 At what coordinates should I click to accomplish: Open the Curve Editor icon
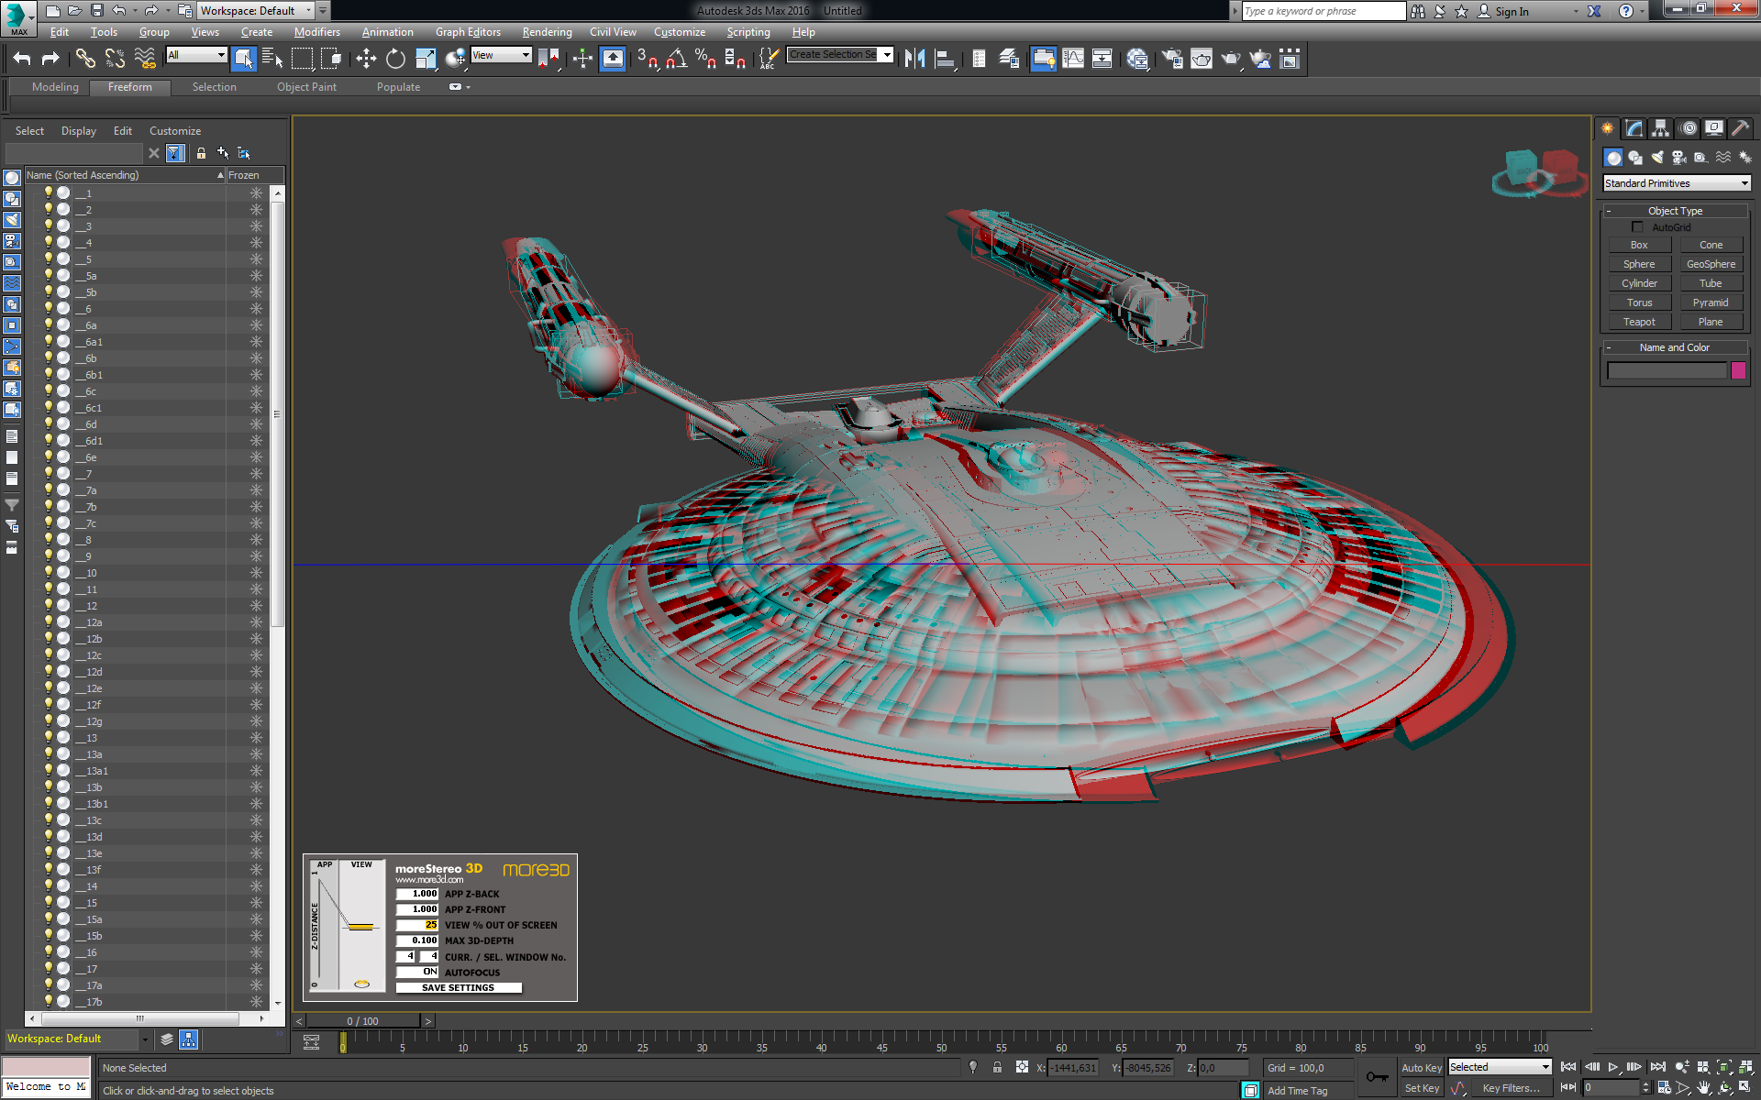1072,59
